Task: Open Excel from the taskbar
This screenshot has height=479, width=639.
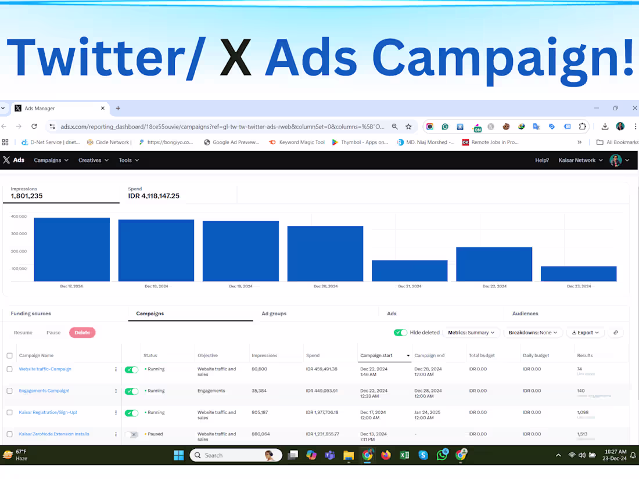Action: 404,455
